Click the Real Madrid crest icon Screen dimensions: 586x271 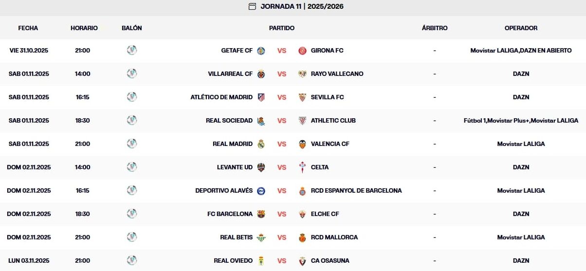click(261, 144)
